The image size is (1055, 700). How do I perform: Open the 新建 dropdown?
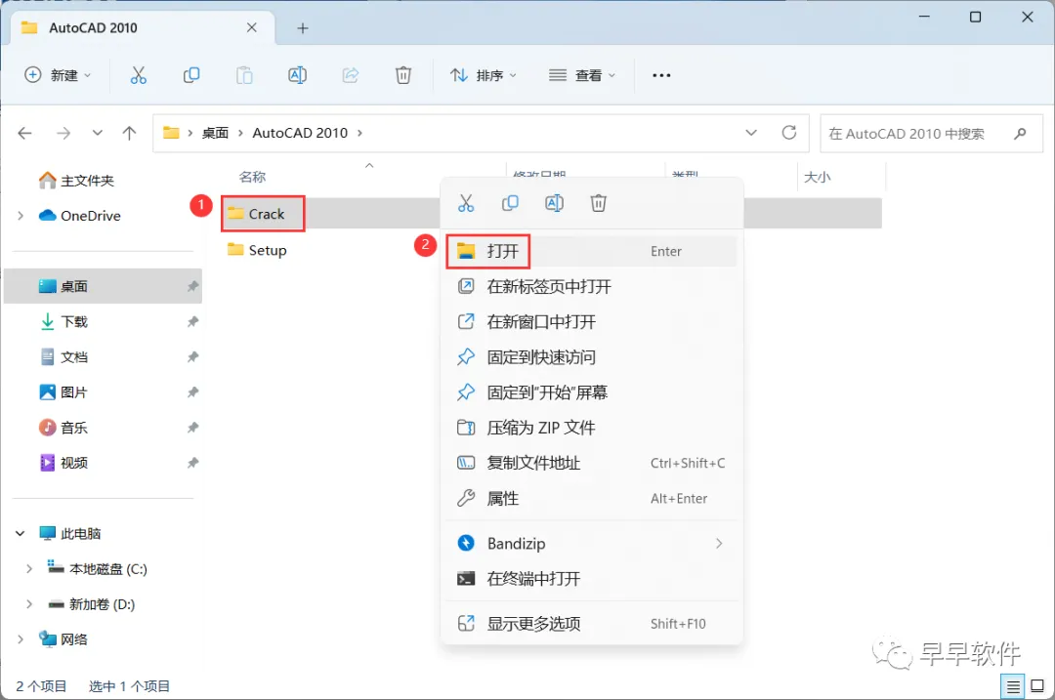pos(58,75)
